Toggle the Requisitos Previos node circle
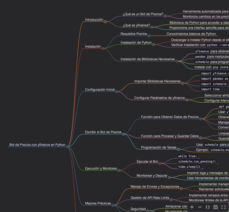Viewport: 229px width, 212px height. [149, 36]
